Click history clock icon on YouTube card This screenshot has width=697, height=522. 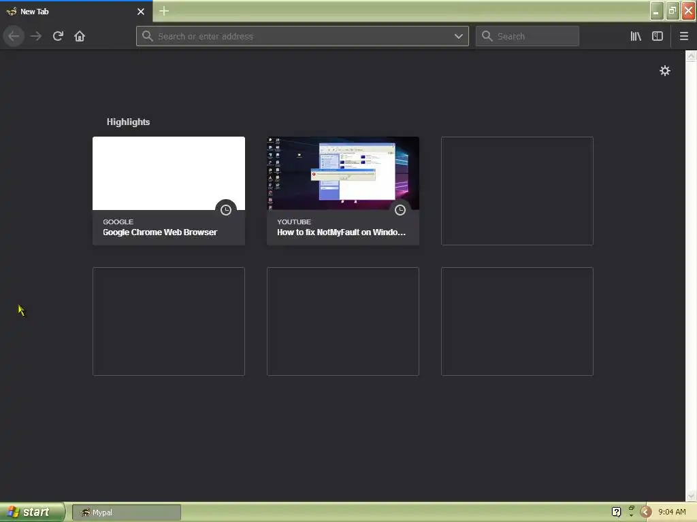pos(400,210)
